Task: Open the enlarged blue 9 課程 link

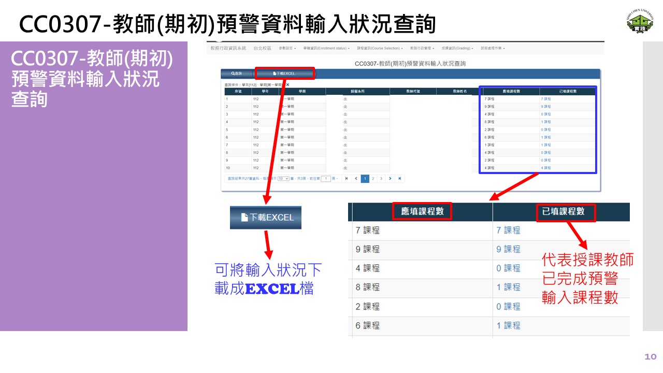Action: pos(508,249)
